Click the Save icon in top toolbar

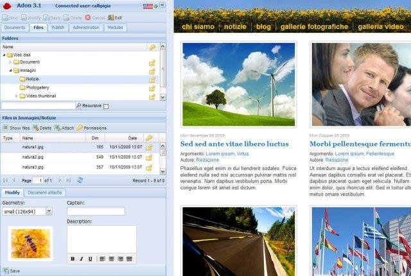[46, 18]
